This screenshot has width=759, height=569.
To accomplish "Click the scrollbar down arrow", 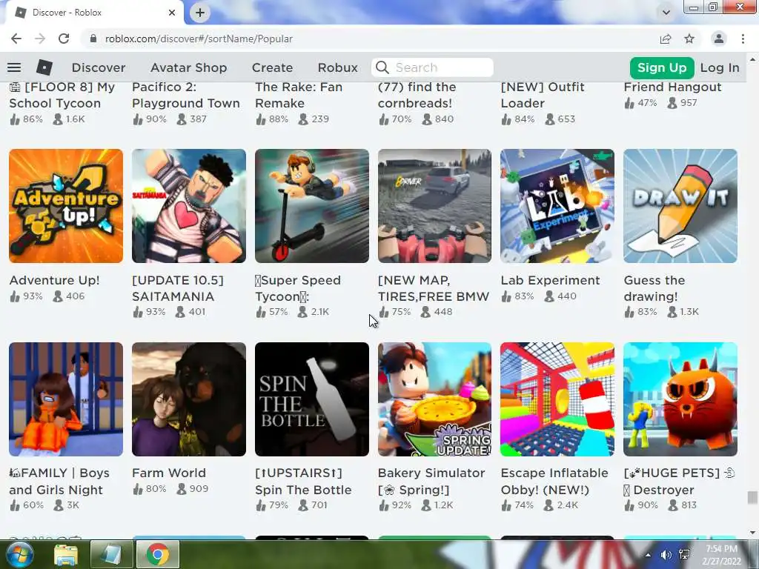I will click(x=752, y=533).
